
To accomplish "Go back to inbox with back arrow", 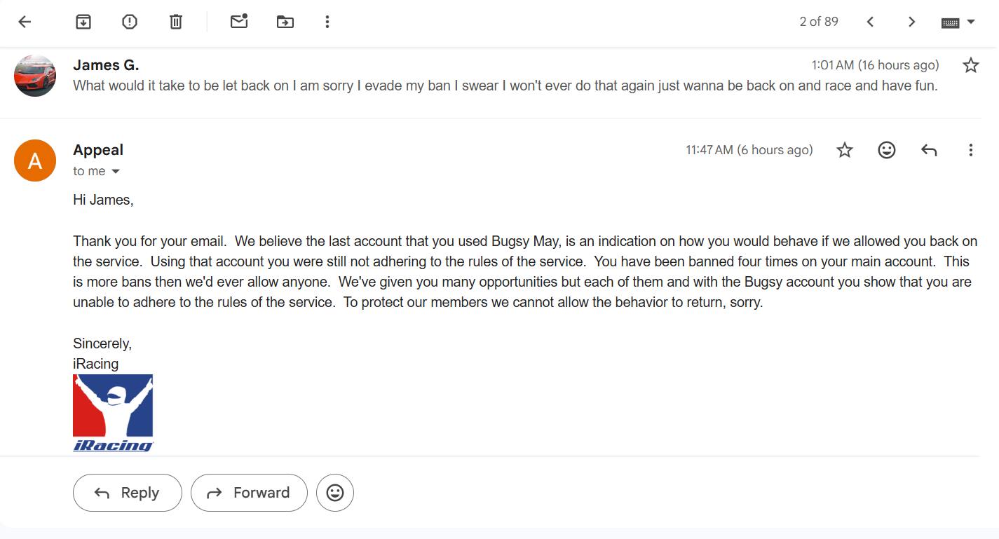I will point(25,22).
